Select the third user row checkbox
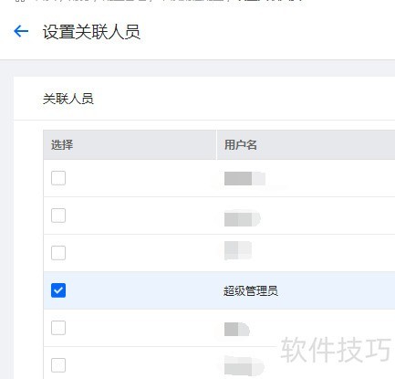This screenshot has width=395, height=379. tap(58, 253)
